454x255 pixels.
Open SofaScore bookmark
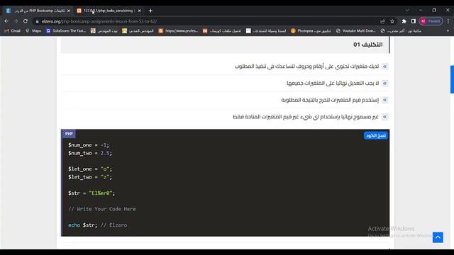click(x=66, y=30)
